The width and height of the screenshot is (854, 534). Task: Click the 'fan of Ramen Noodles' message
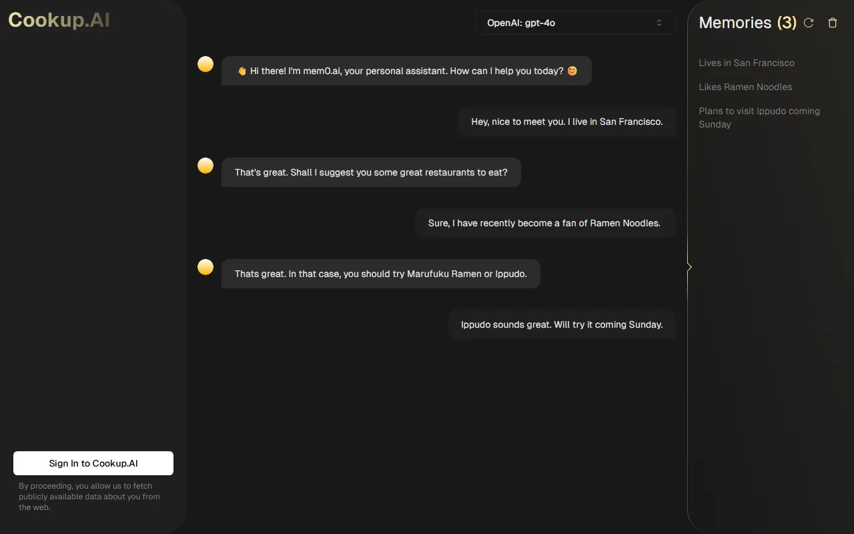(x=544, y=223)
